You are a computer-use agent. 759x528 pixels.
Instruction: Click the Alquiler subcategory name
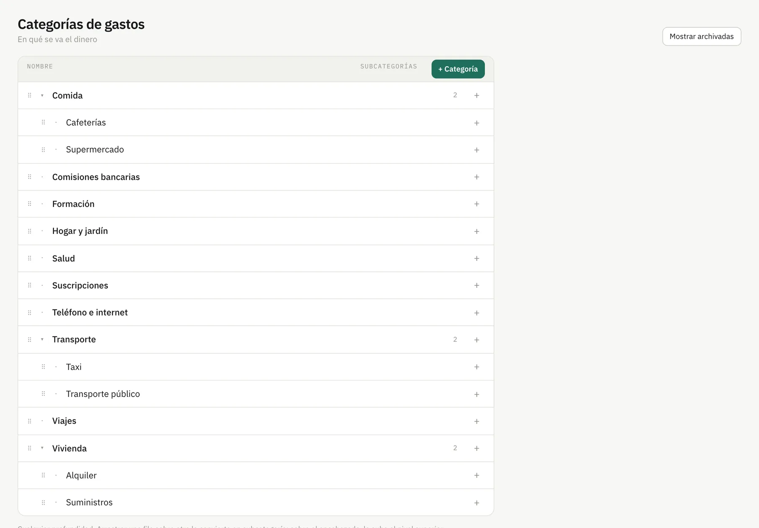tap(81, 475)
